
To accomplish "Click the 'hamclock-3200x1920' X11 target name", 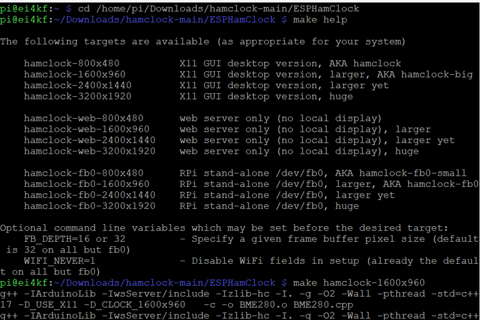I will tap(77, 96).
